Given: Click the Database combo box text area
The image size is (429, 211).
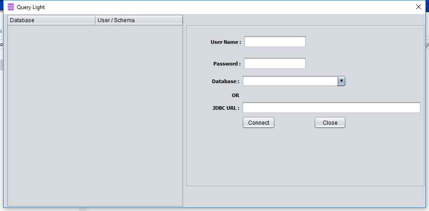Looking at the screenshot, I should pyautogui.click(x=290, y=81).
